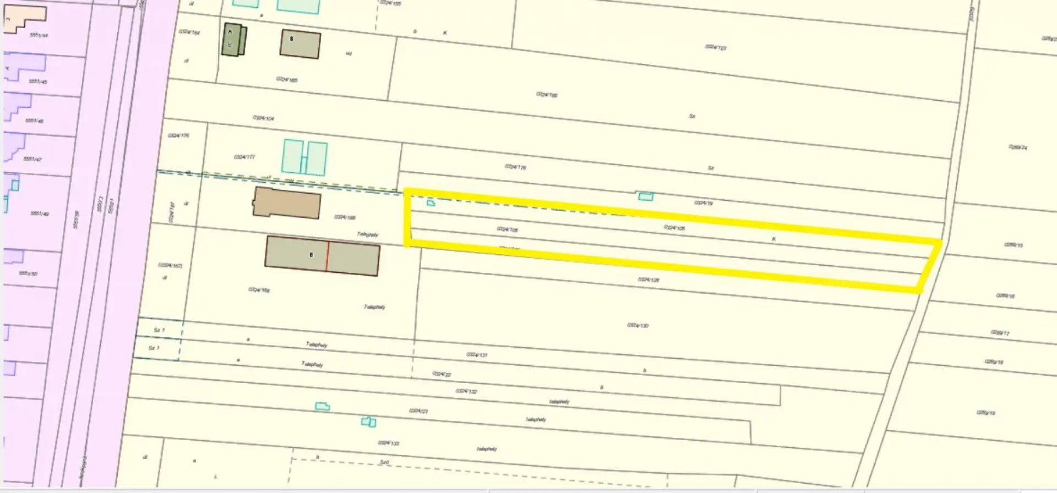
Task: Select parcel 0324/105 inside the yellow outline
Action: [674, 227]
